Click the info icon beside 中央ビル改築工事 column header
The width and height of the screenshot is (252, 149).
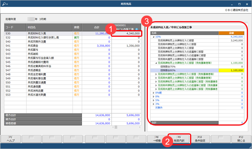(x=137, y=29)
